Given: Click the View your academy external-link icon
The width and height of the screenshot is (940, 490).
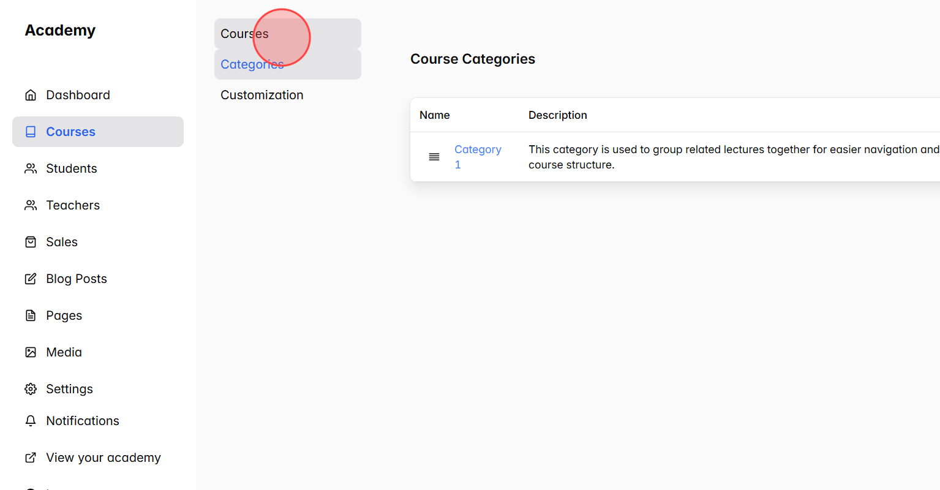Looking at the screenshot, I should (x=31, y=457).
